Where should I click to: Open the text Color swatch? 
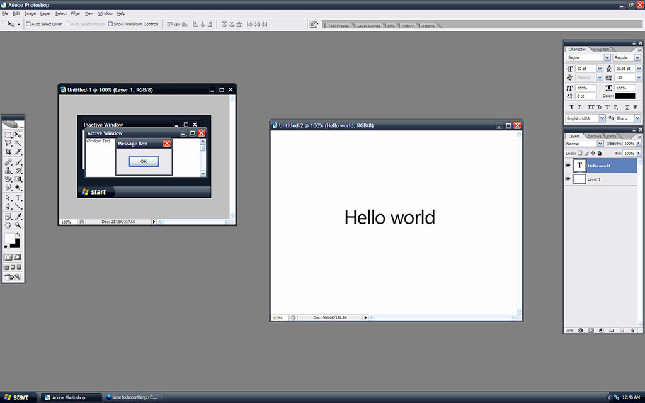pyautogui.click(x=625, y=96)
